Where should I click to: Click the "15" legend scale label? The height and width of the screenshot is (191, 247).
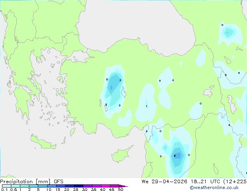(58, 189)
